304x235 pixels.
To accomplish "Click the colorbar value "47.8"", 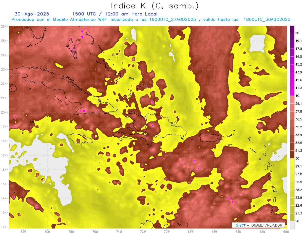I will click(x=298, y=49).
